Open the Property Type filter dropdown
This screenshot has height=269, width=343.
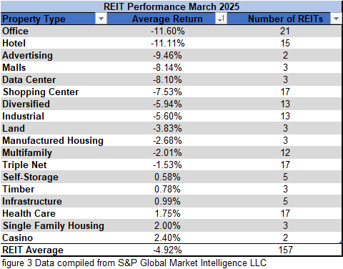pyautogui.click(x=101, y=19)
